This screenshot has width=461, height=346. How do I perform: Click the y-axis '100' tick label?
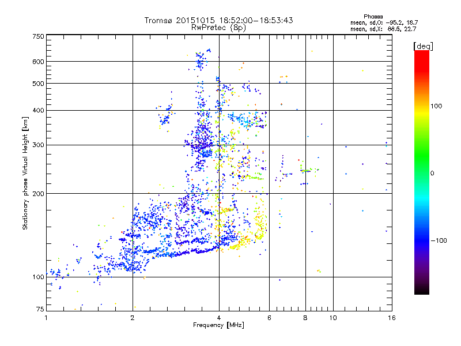pyautogui.click(x=38, y=277)
